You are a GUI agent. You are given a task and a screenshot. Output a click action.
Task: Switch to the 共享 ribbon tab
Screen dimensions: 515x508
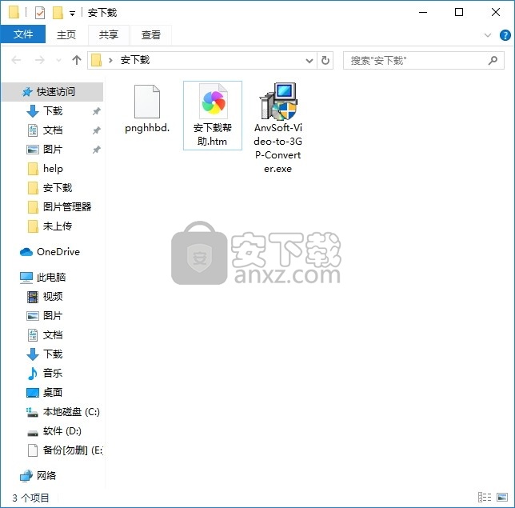click(109, 34)
